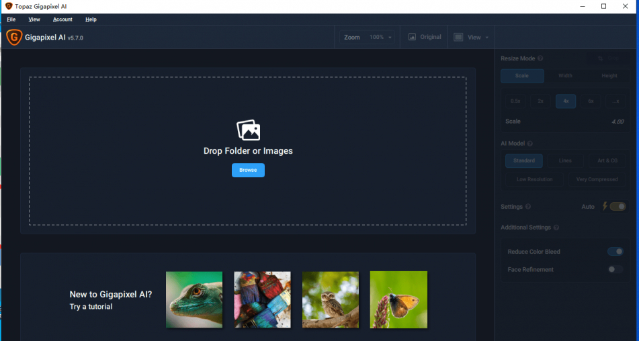Click the Topaz title bar app icon
639x341 pixels.
[9, 6]
